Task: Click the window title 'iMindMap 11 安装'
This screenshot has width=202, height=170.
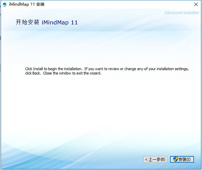Action: pyautogui.click(x=27, y=4)
